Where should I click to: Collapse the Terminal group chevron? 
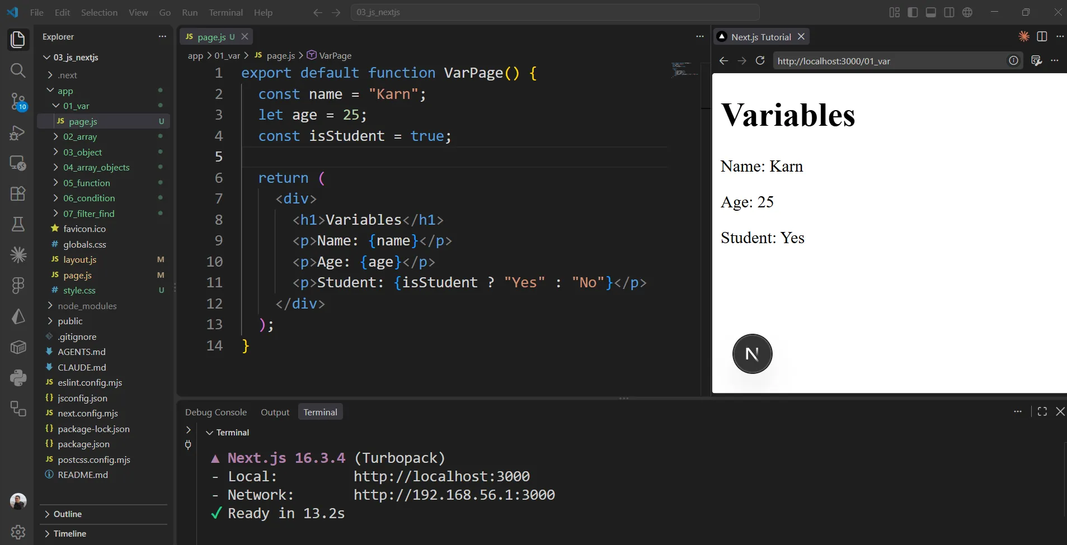pos(210,433)
